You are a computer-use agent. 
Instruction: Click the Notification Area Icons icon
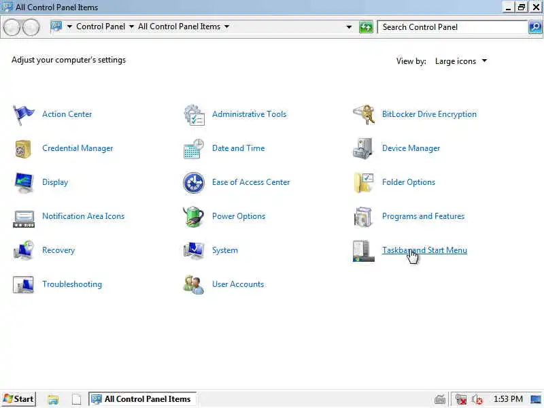[24, 219]
